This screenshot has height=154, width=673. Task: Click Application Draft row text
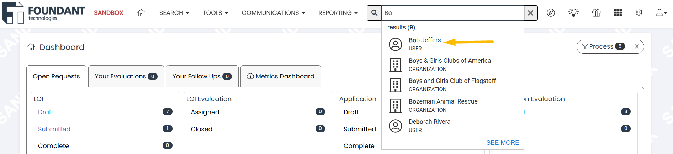tap(351, 112)
